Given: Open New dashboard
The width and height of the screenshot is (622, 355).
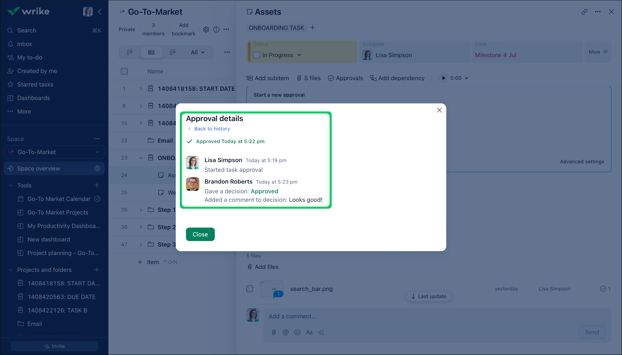Looking at the screenshot, I should [49, 239].
